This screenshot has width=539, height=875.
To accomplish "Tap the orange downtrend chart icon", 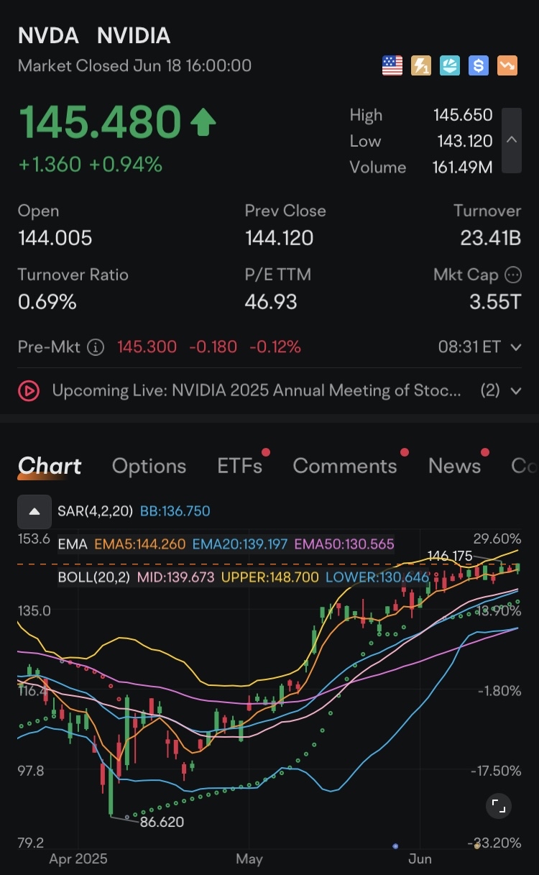I will click(x=508, y=66).
